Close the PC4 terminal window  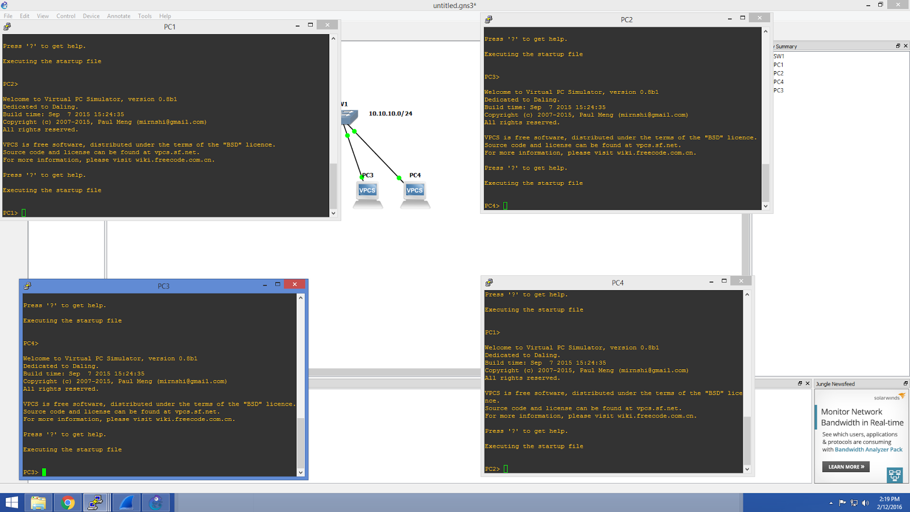[x=741, y=281]
